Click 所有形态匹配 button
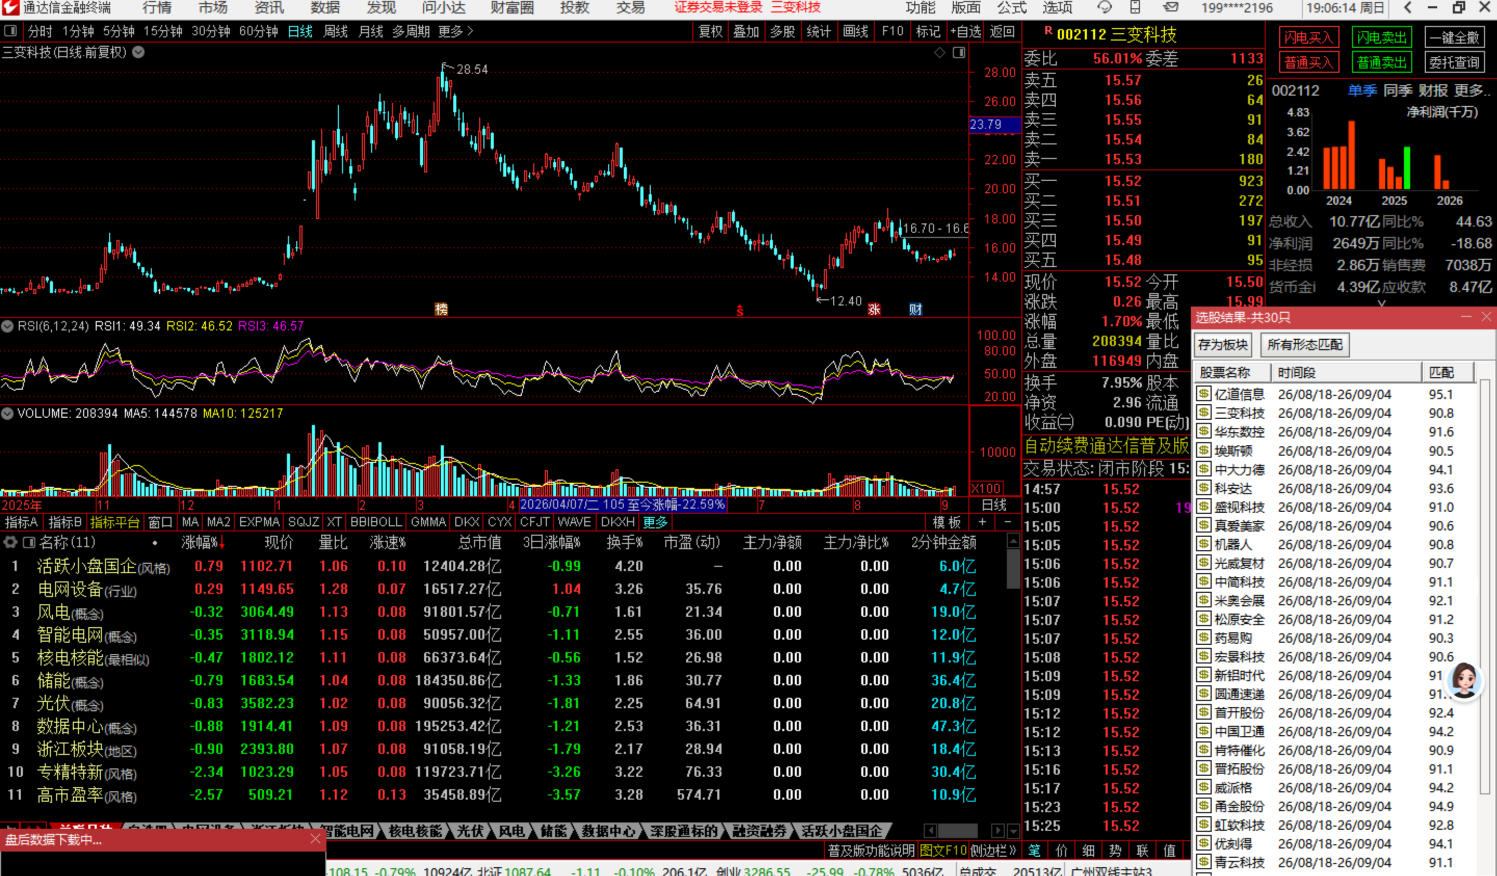Viewport: 1497px width, 876px height. coord(1305,344)
